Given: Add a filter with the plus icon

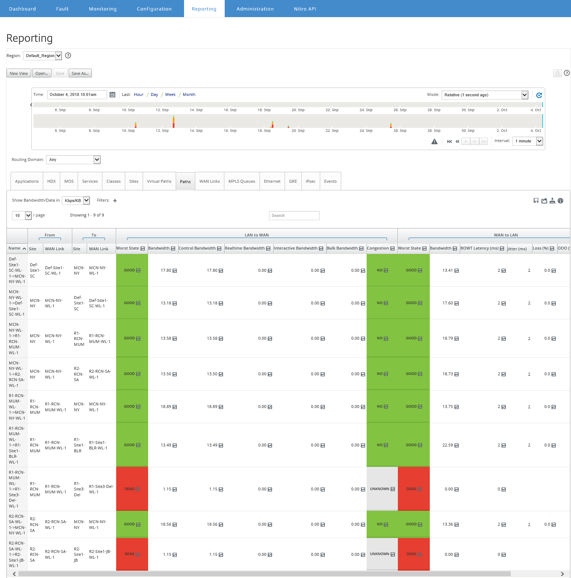Looking at the screenshot, I should pyautogui.click(x=115, y=201).
